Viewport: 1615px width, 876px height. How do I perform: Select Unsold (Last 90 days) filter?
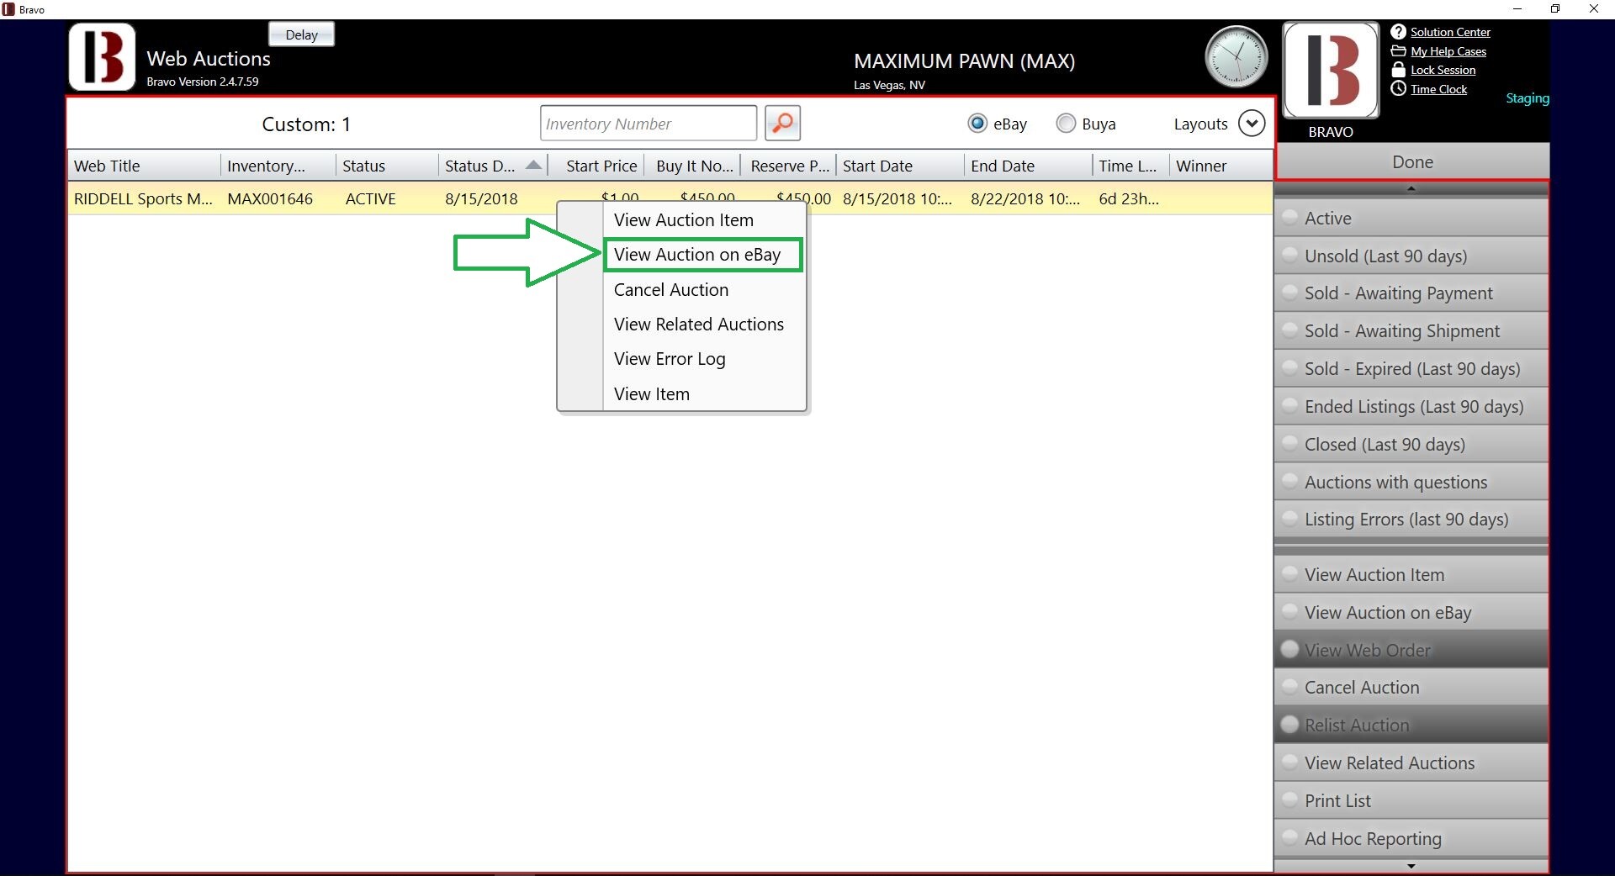tap(1411, 256)
